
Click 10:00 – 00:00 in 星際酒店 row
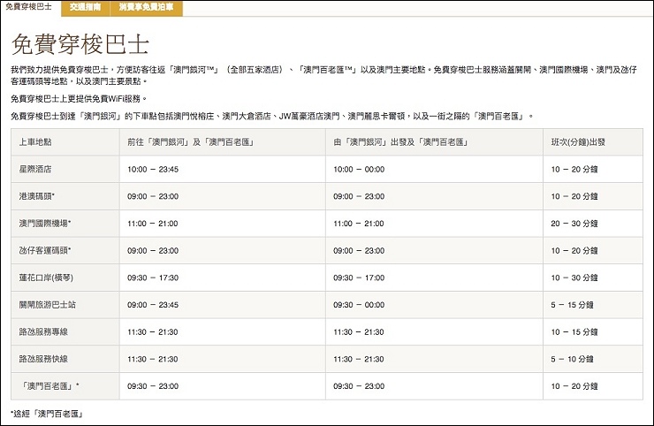(359, 170)
